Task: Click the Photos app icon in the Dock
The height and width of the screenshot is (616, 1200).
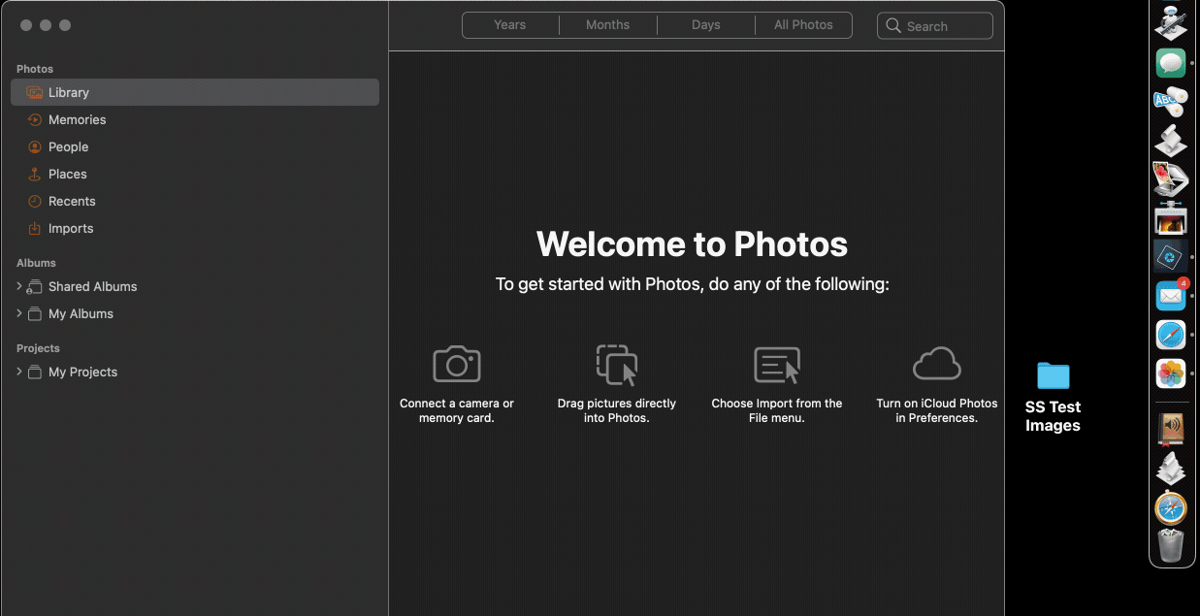Action: click(x=1171, y=373)
